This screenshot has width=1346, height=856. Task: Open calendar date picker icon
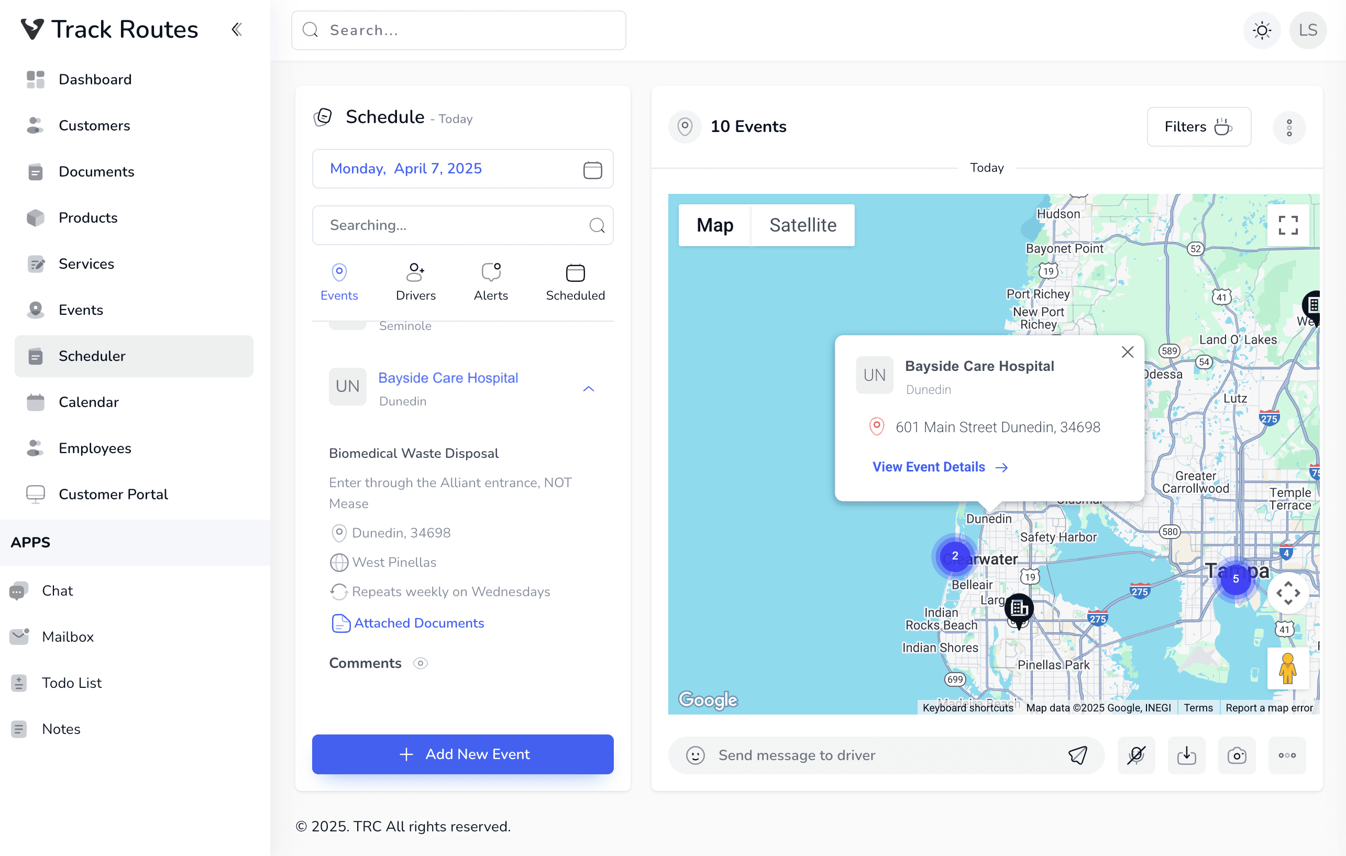(592, 169)
